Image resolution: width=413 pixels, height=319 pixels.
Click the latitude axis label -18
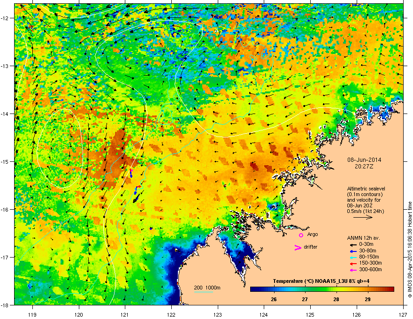[x=6, y=305]
